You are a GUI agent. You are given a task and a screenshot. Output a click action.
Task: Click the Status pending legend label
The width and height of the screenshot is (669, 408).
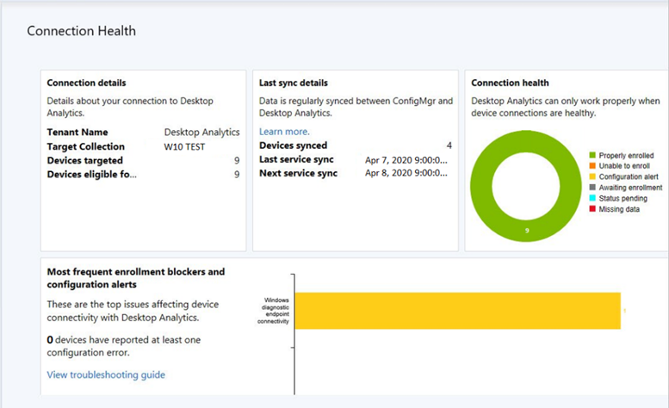[x=623, y=198]
